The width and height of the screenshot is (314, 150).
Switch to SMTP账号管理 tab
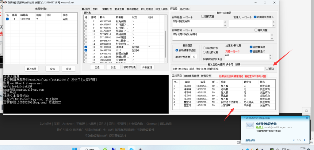click(x=191, y=76)
